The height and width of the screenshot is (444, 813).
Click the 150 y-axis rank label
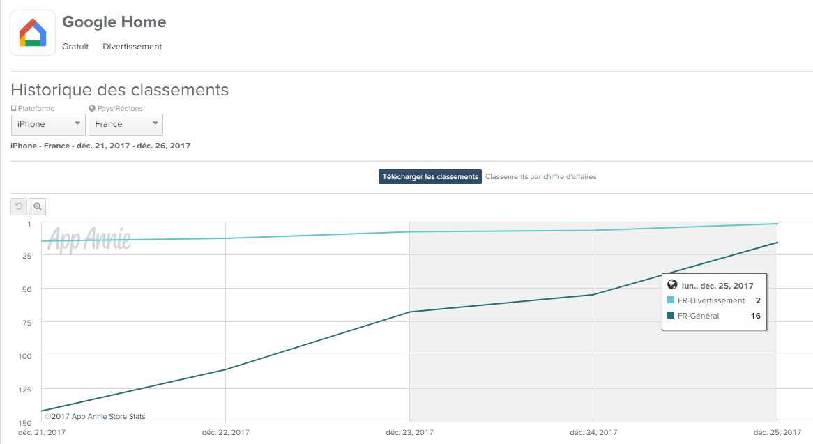tap(25, 423)
